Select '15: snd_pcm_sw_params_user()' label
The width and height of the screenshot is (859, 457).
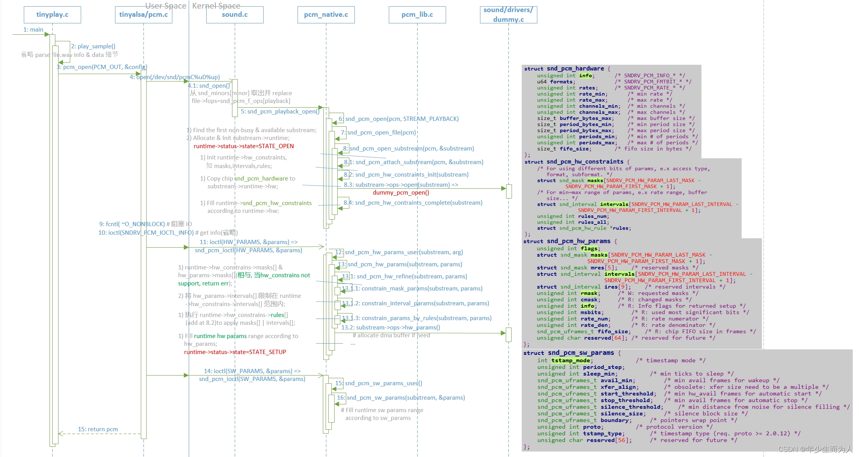click(379, 383)
